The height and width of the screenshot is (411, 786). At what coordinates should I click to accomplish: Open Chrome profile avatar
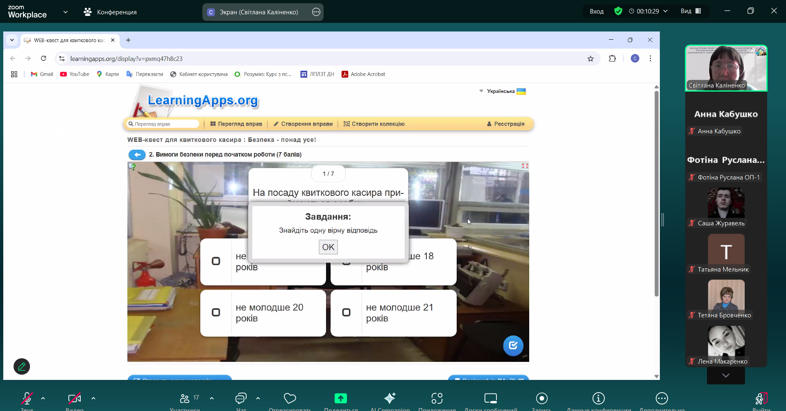coord(635,58)
